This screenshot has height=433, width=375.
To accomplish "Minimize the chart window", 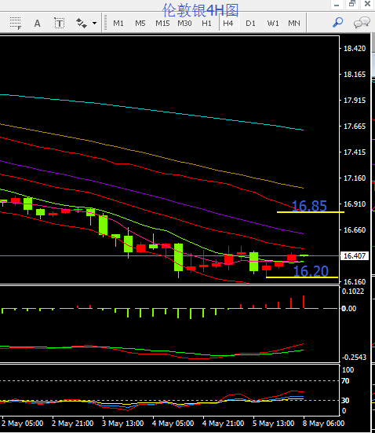I will (x=337, y=5).
